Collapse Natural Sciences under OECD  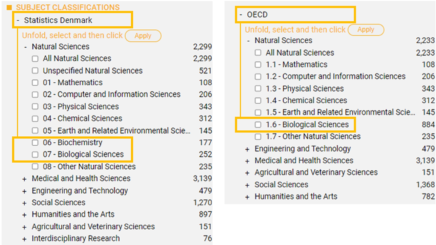tap(248, 41)
